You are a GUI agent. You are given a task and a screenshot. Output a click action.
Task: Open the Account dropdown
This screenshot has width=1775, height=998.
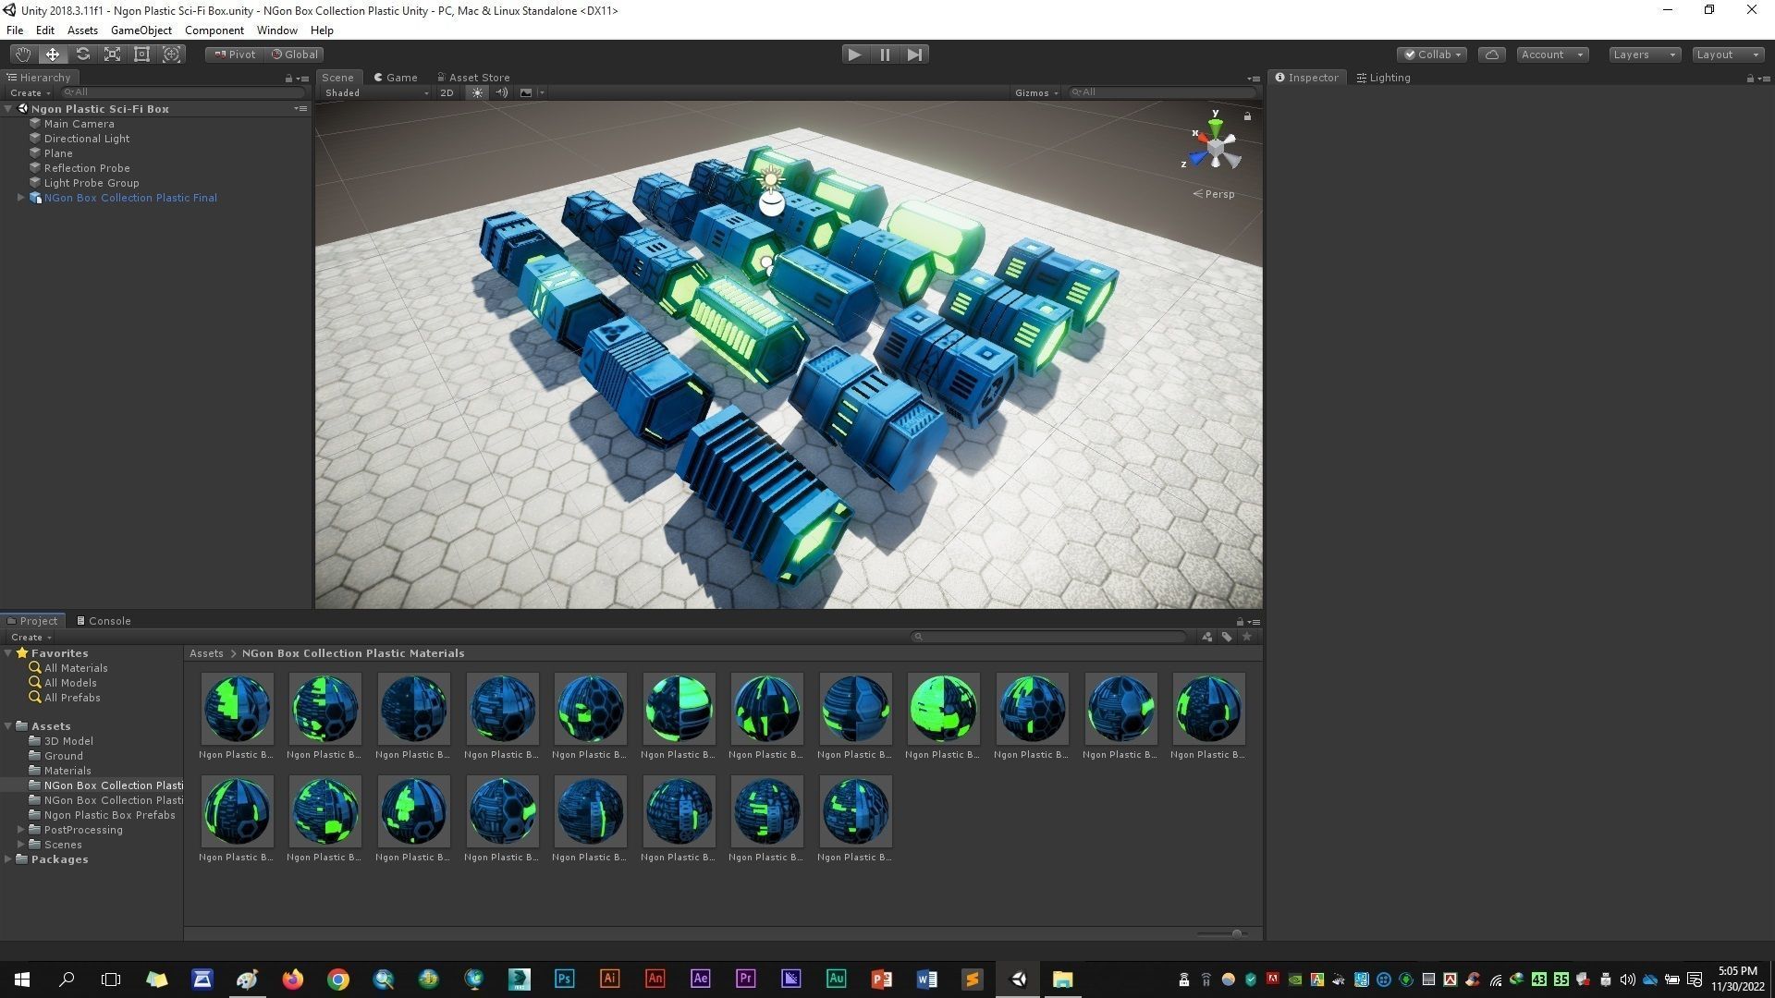click(1552, 55)
